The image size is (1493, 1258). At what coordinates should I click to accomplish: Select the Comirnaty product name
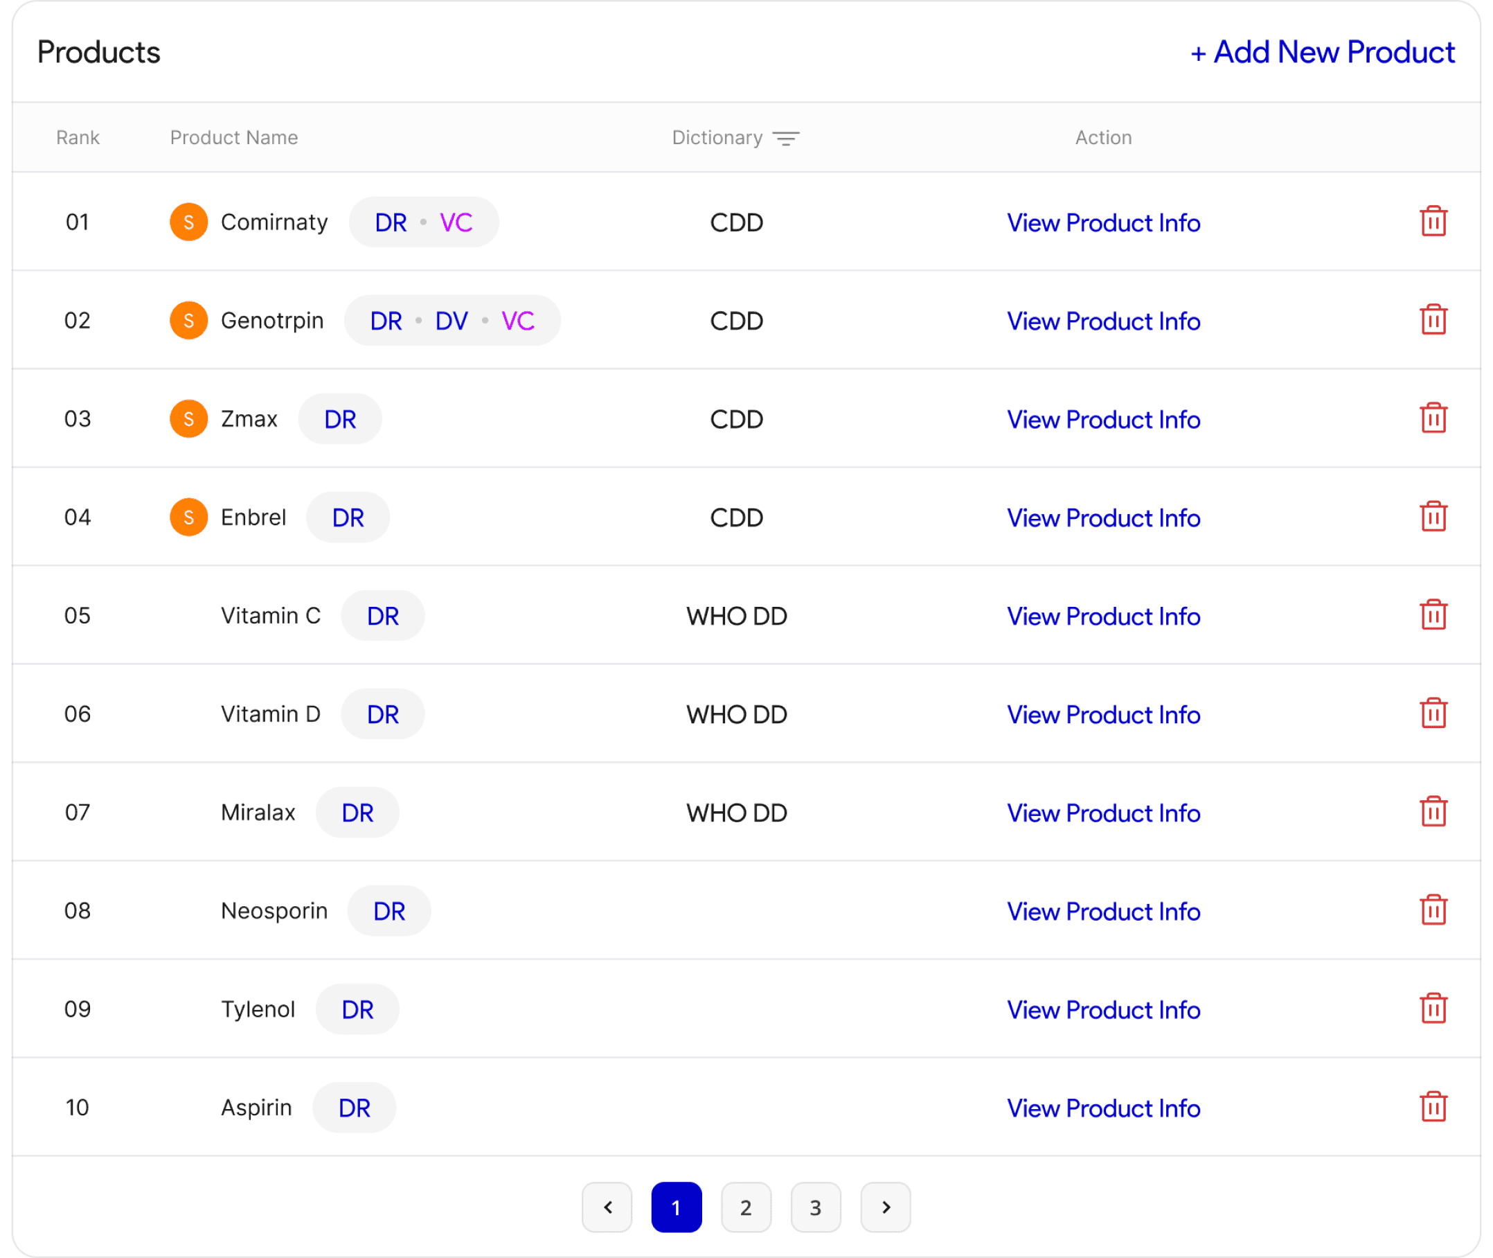pyautogui.click(x=274, y=222)
